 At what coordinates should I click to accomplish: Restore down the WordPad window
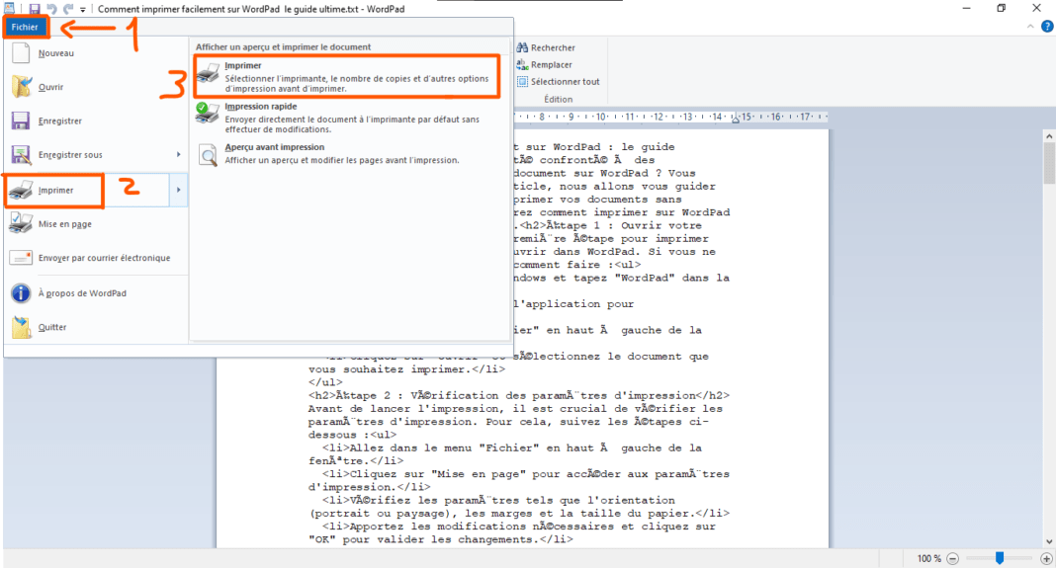click(x=1002, y=9)
